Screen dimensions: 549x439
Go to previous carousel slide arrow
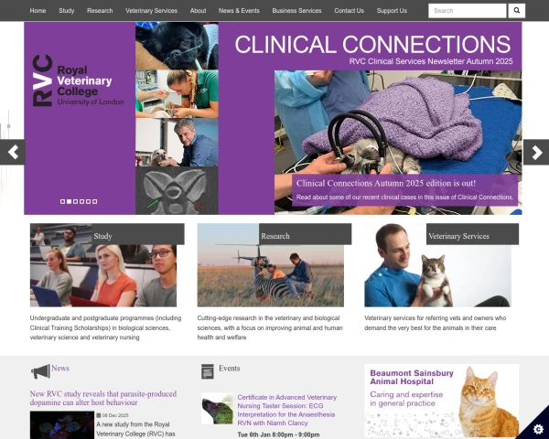[13, 152]
